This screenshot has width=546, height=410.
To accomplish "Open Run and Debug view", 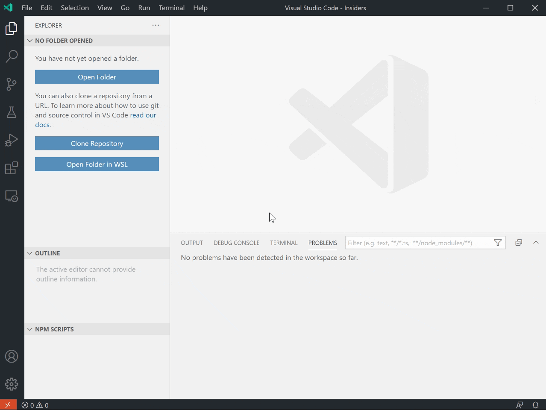I will click(12, 140).
